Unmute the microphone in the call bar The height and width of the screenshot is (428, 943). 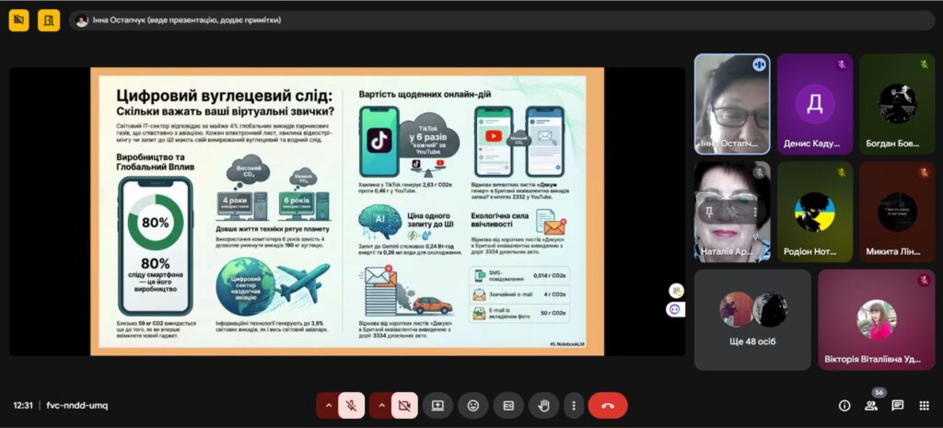coord(351,405)
